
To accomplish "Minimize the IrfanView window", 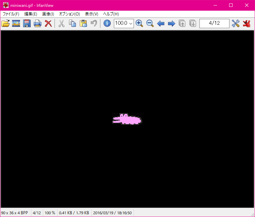I will pos(215,5).
